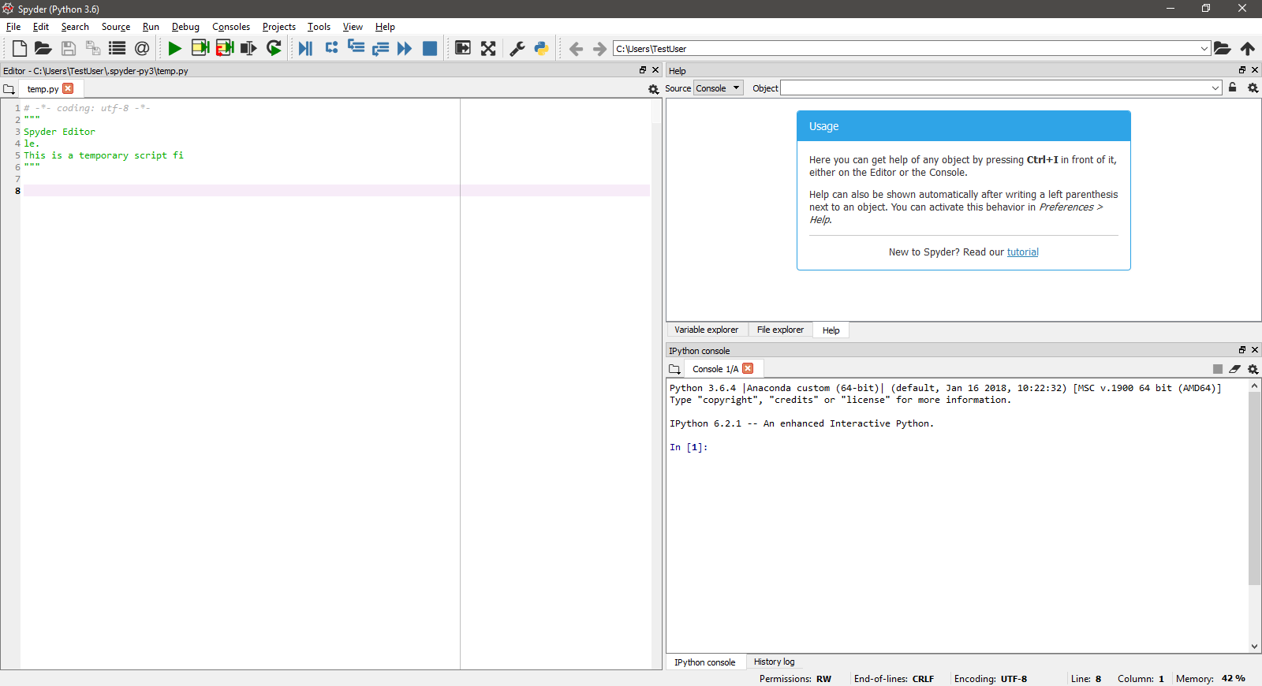Open the PYTHONPATH manager
Image resolution: width=1262 pixels, height=686 pixels.
point(542,48)
